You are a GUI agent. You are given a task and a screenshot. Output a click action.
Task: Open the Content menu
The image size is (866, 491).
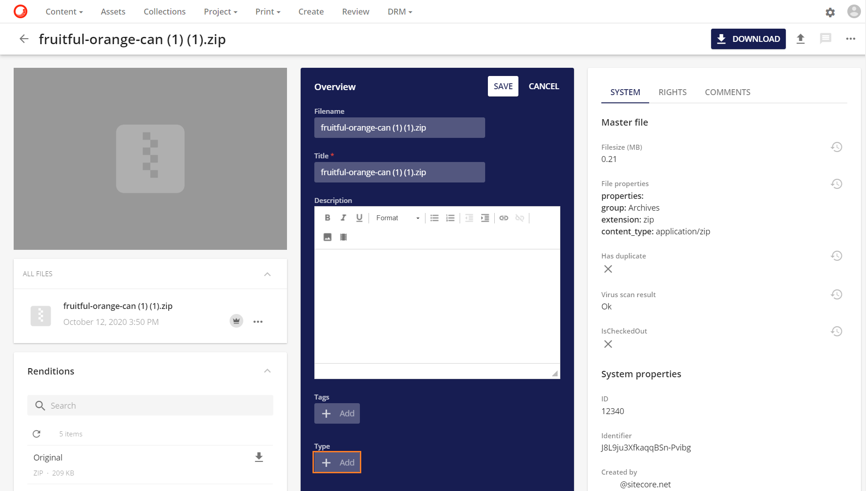tap(64, 11)
